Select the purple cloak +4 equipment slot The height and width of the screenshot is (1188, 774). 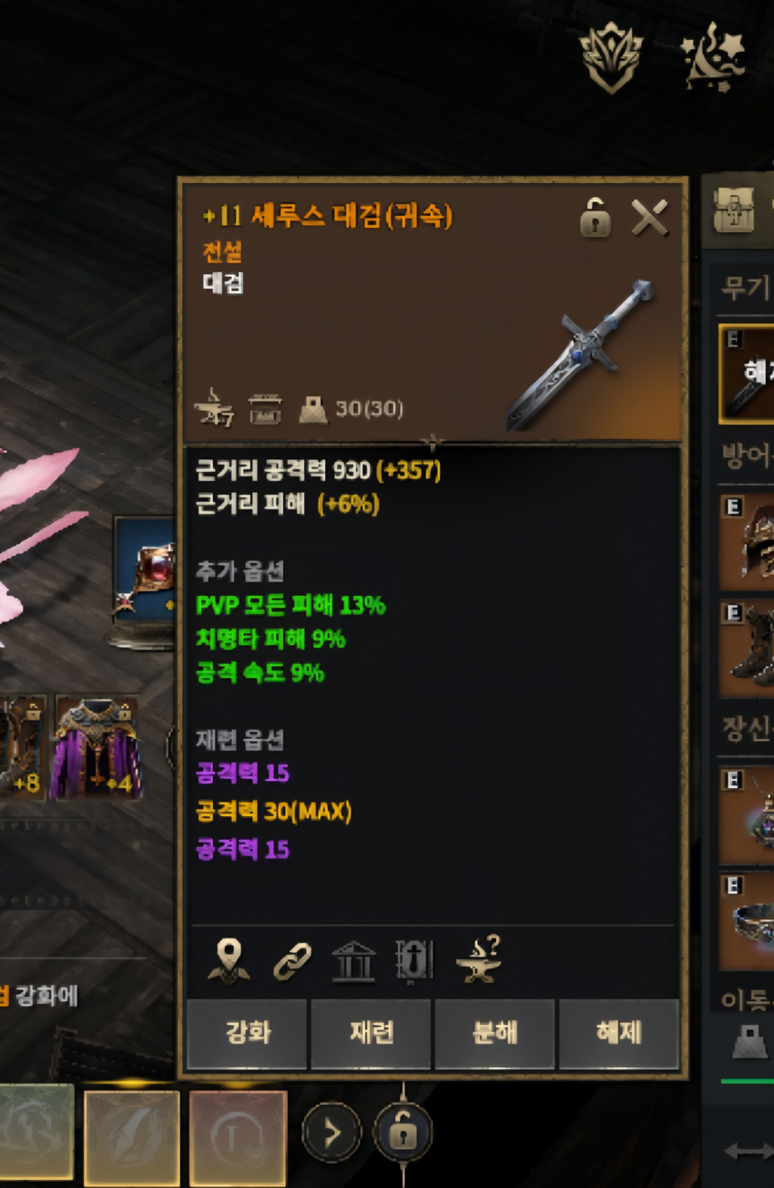pos(97,747)
